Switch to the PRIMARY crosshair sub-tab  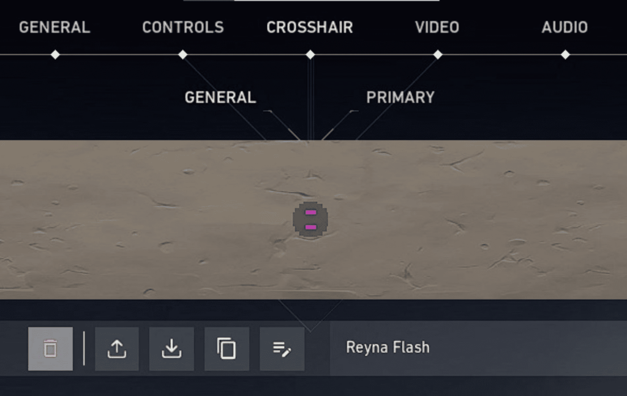(400, 97)
